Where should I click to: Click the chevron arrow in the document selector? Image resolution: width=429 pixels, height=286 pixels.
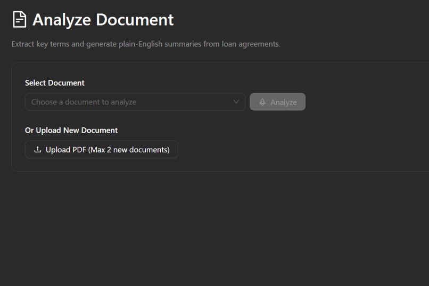pyautogui.click(x=236, y=102)
